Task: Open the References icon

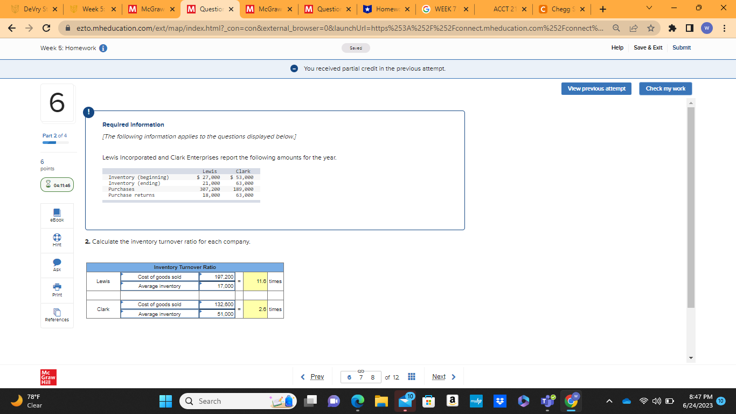Action: point(57,315)
